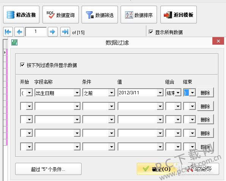Open the 数据筛选 funnel filter tool
This screenshot has width=226, height=181.
point(100,15)
